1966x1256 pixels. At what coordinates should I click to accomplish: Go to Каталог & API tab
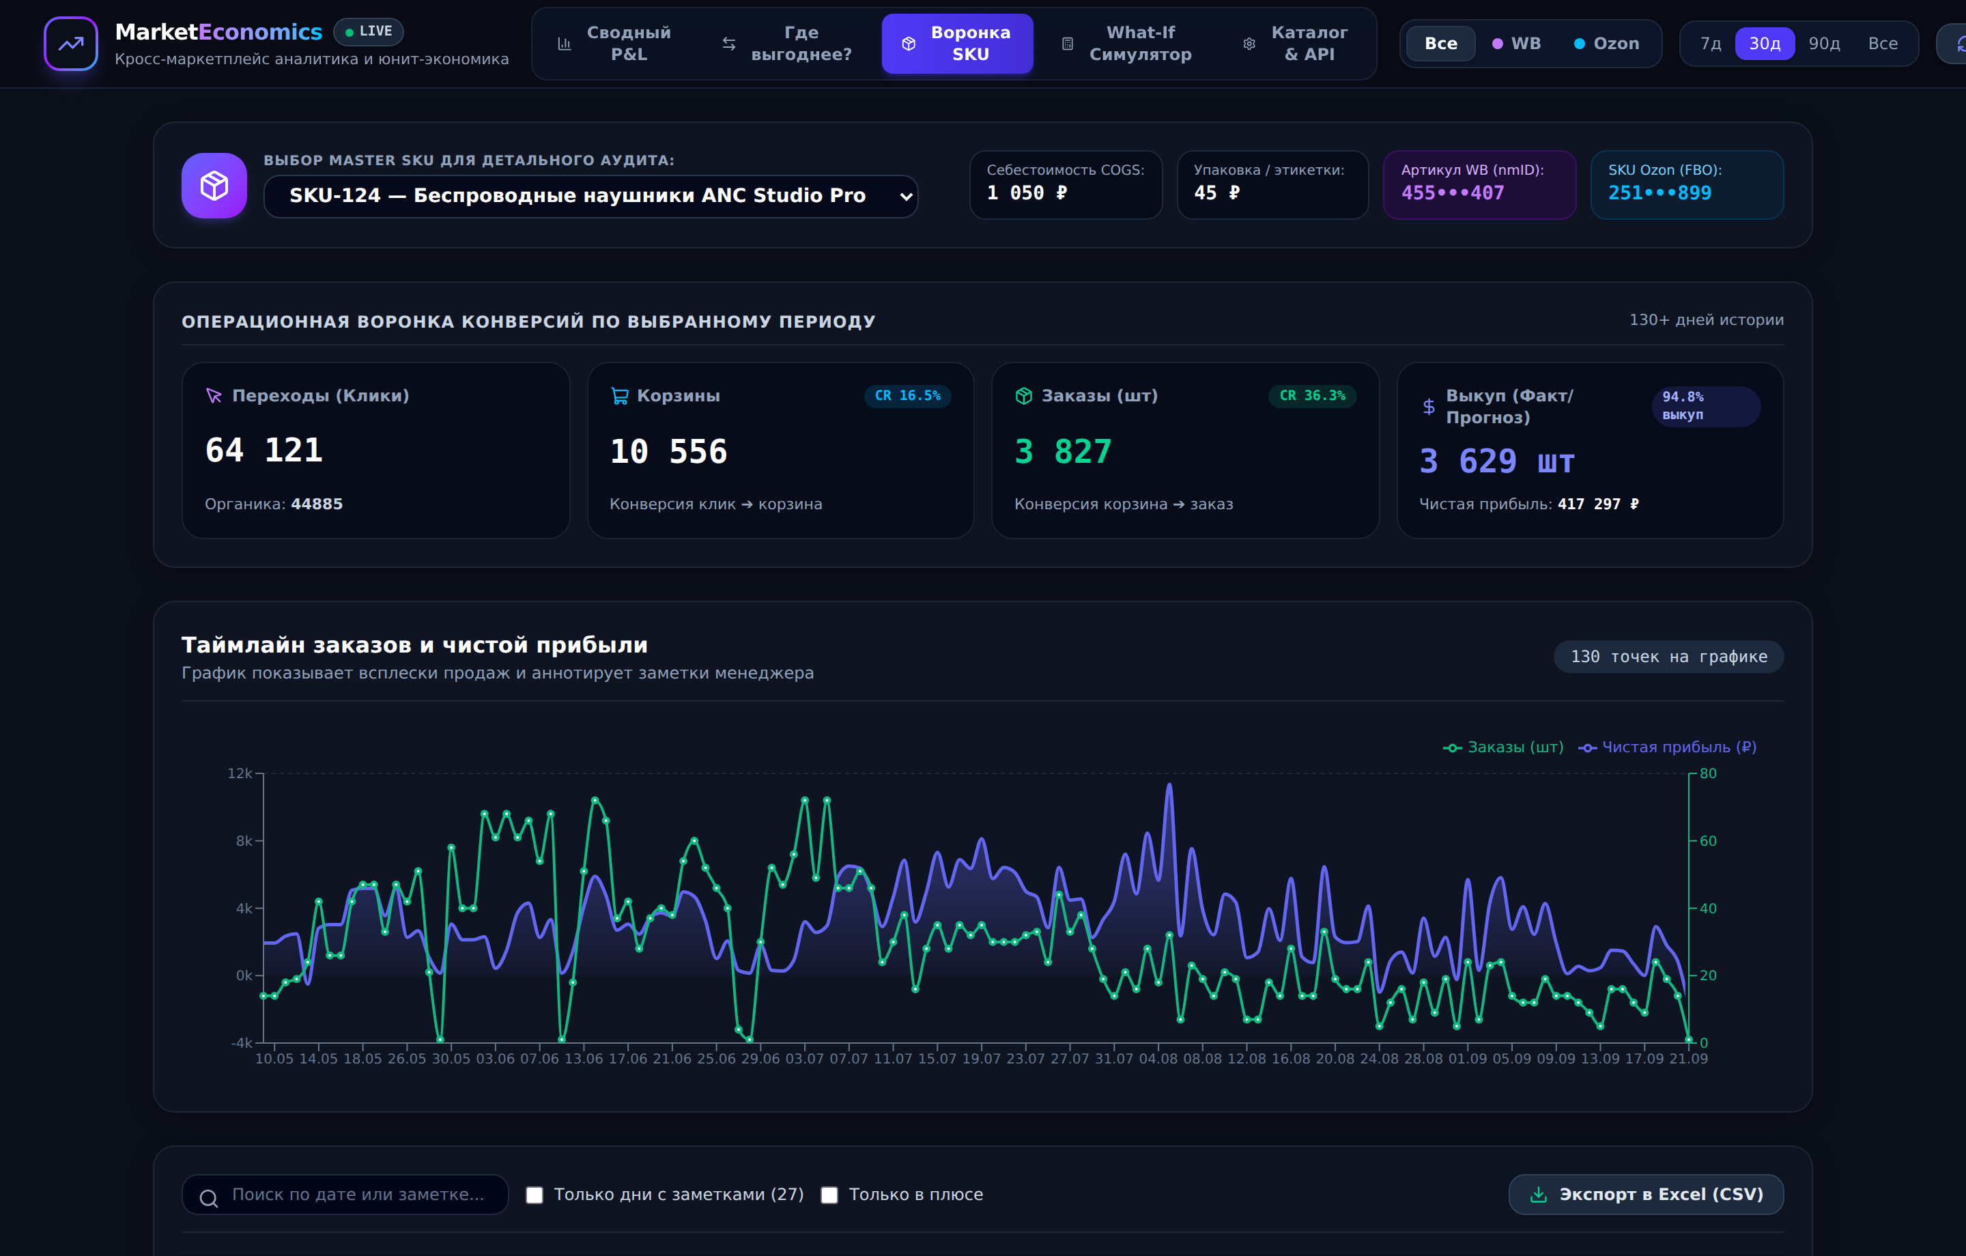(1296, 43)
